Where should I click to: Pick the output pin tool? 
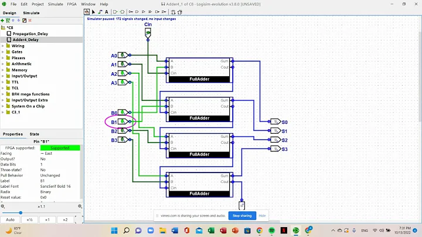tap(122, 12)
